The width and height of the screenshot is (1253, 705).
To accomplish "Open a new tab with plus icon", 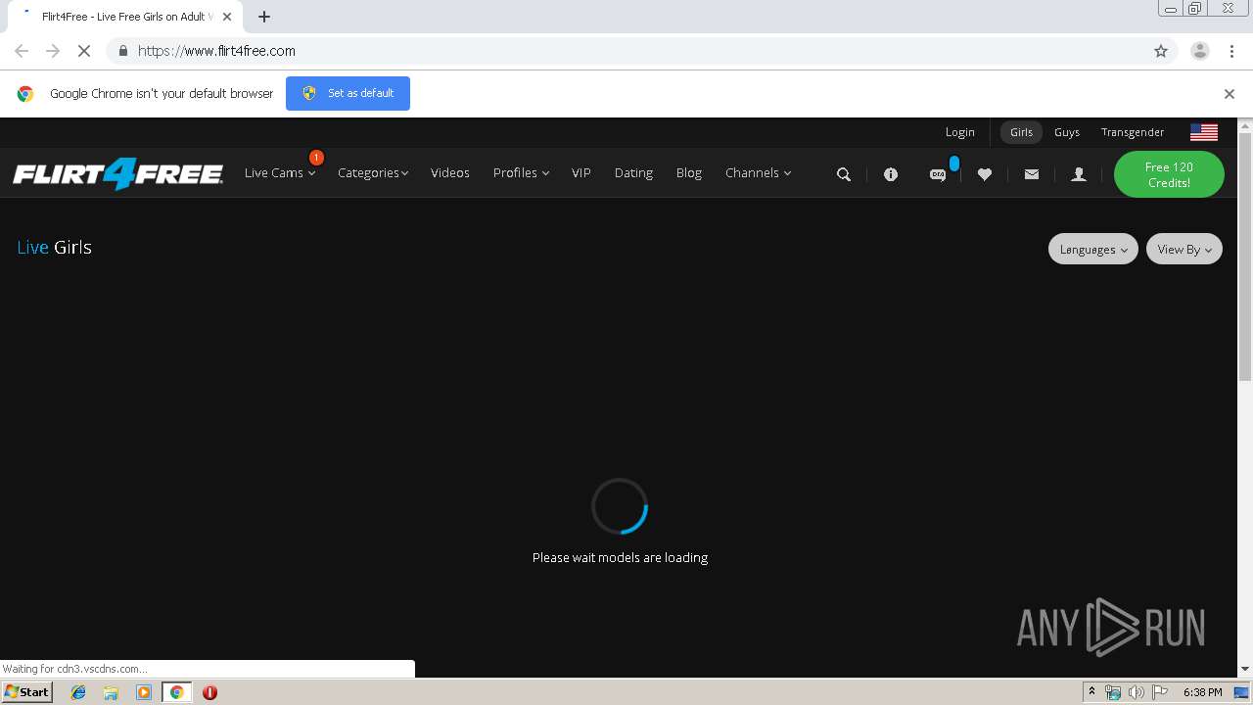I will click(x=264, y=17).
